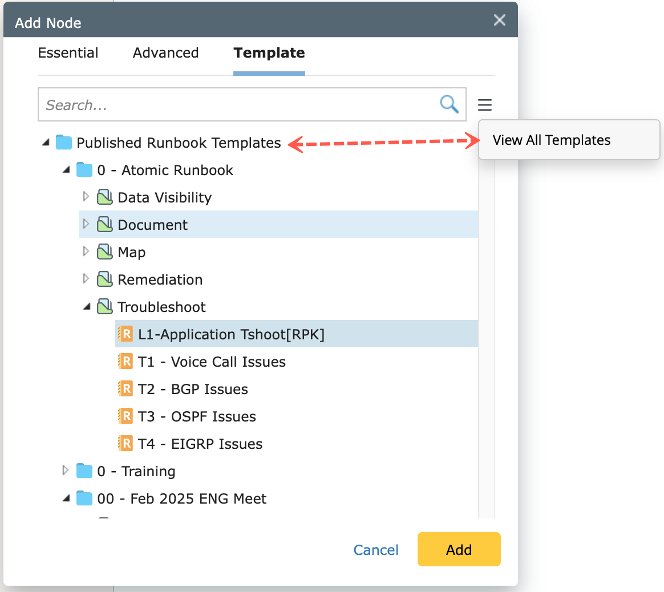Select View All Templates menu option
Screen dimensions: 664x592
tap(551, 140)
